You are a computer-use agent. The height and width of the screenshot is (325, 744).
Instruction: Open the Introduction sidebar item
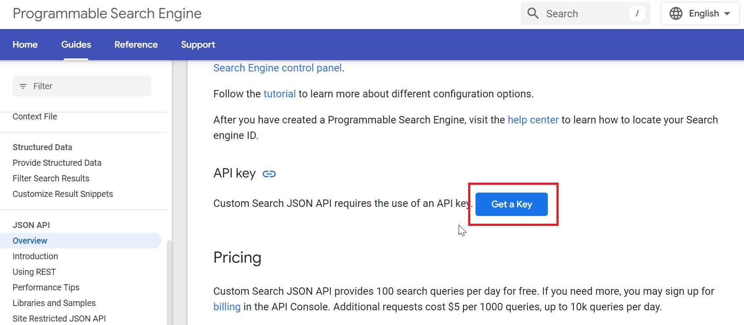point(35,256)
